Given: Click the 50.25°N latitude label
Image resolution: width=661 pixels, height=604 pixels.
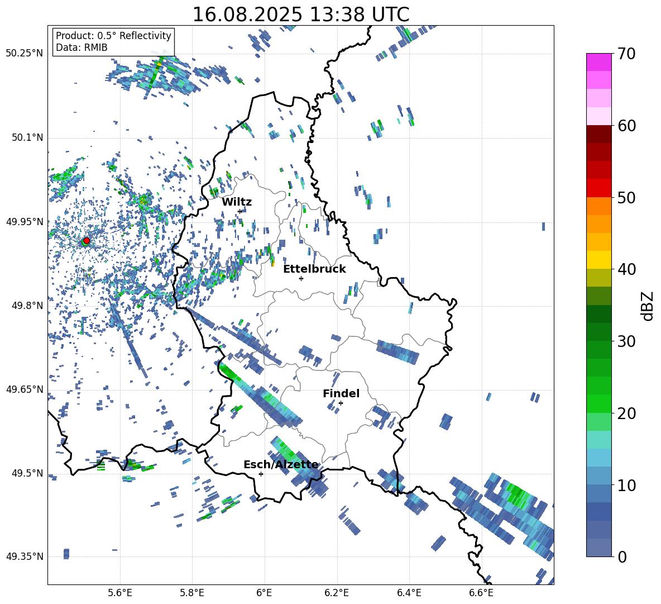Looking at the screenshot, I should pyautogui.click(x=25, y=54).
